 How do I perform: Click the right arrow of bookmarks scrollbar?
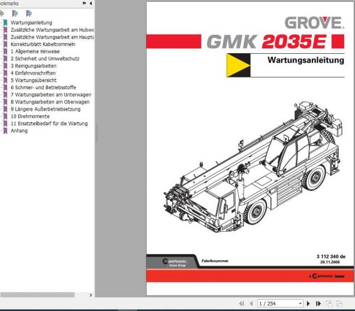[x=91, y=295]
